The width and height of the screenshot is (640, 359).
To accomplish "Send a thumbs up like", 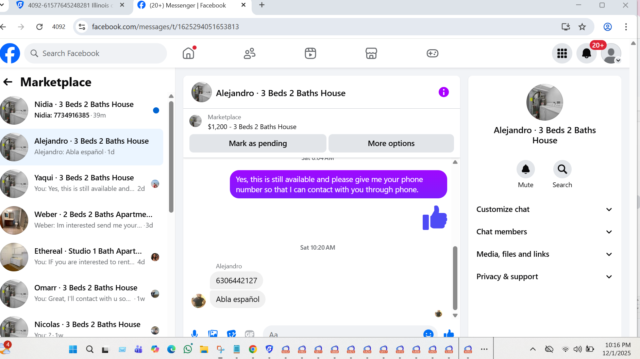I will (449, 334).
